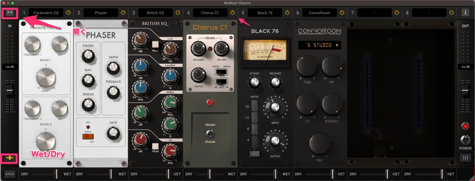
Task: Flip the vibrato/chorus toggle switch
Action: (210, 133)
